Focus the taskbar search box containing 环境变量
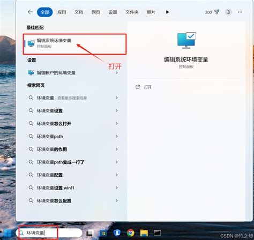The image size is (254, 240). (x=49, y=232)
